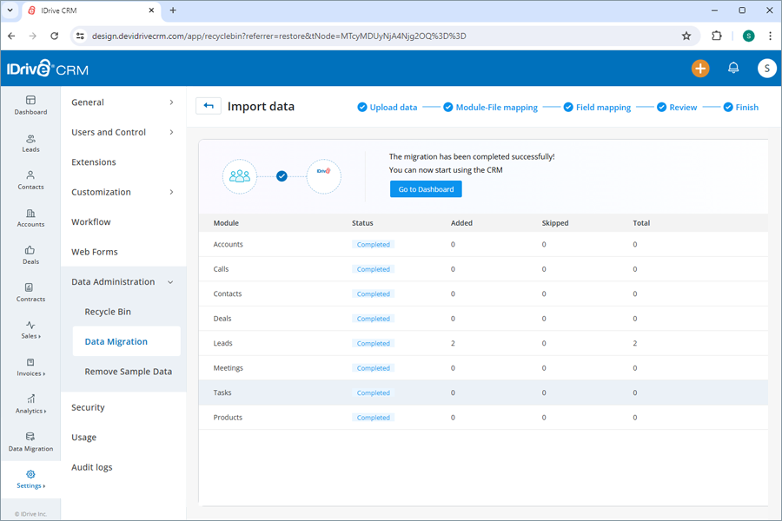Open the Data Migration sidebar icon
Screen dimensions: 782x521
(30, 443)
